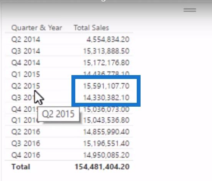The height and width of the screenshot is (181, 212).
Task: Select the 14,855,990.40 sales value
Action: click(x=106, y=132)
